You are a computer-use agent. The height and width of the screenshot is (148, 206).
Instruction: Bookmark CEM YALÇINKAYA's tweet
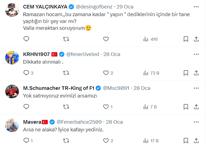(x=186, y=39)
